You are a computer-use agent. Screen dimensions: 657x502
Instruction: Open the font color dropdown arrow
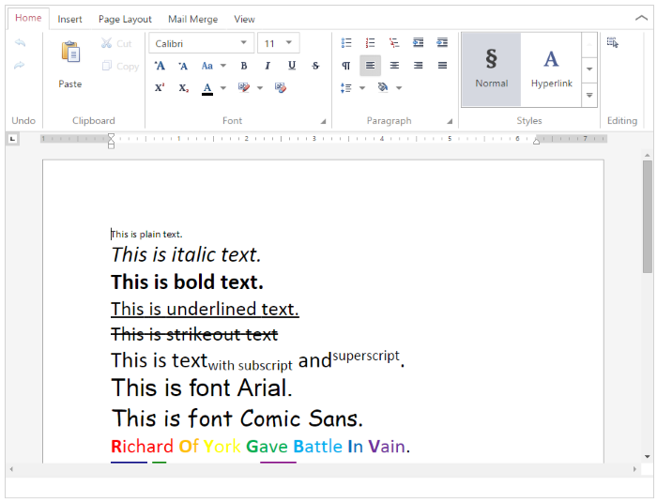coord(223,88)
